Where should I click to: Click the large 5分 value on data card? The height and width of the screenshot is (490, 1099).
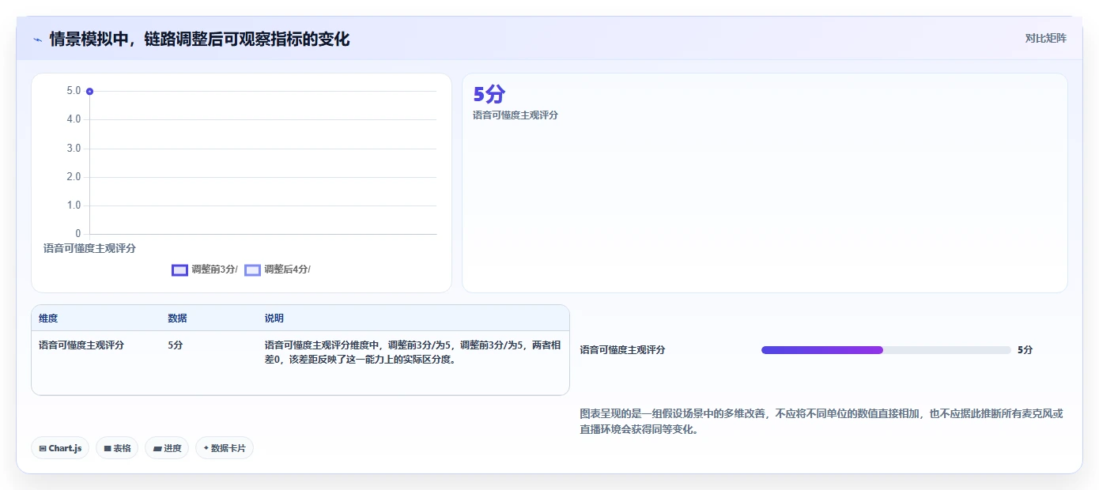click(x=489, y=95)
